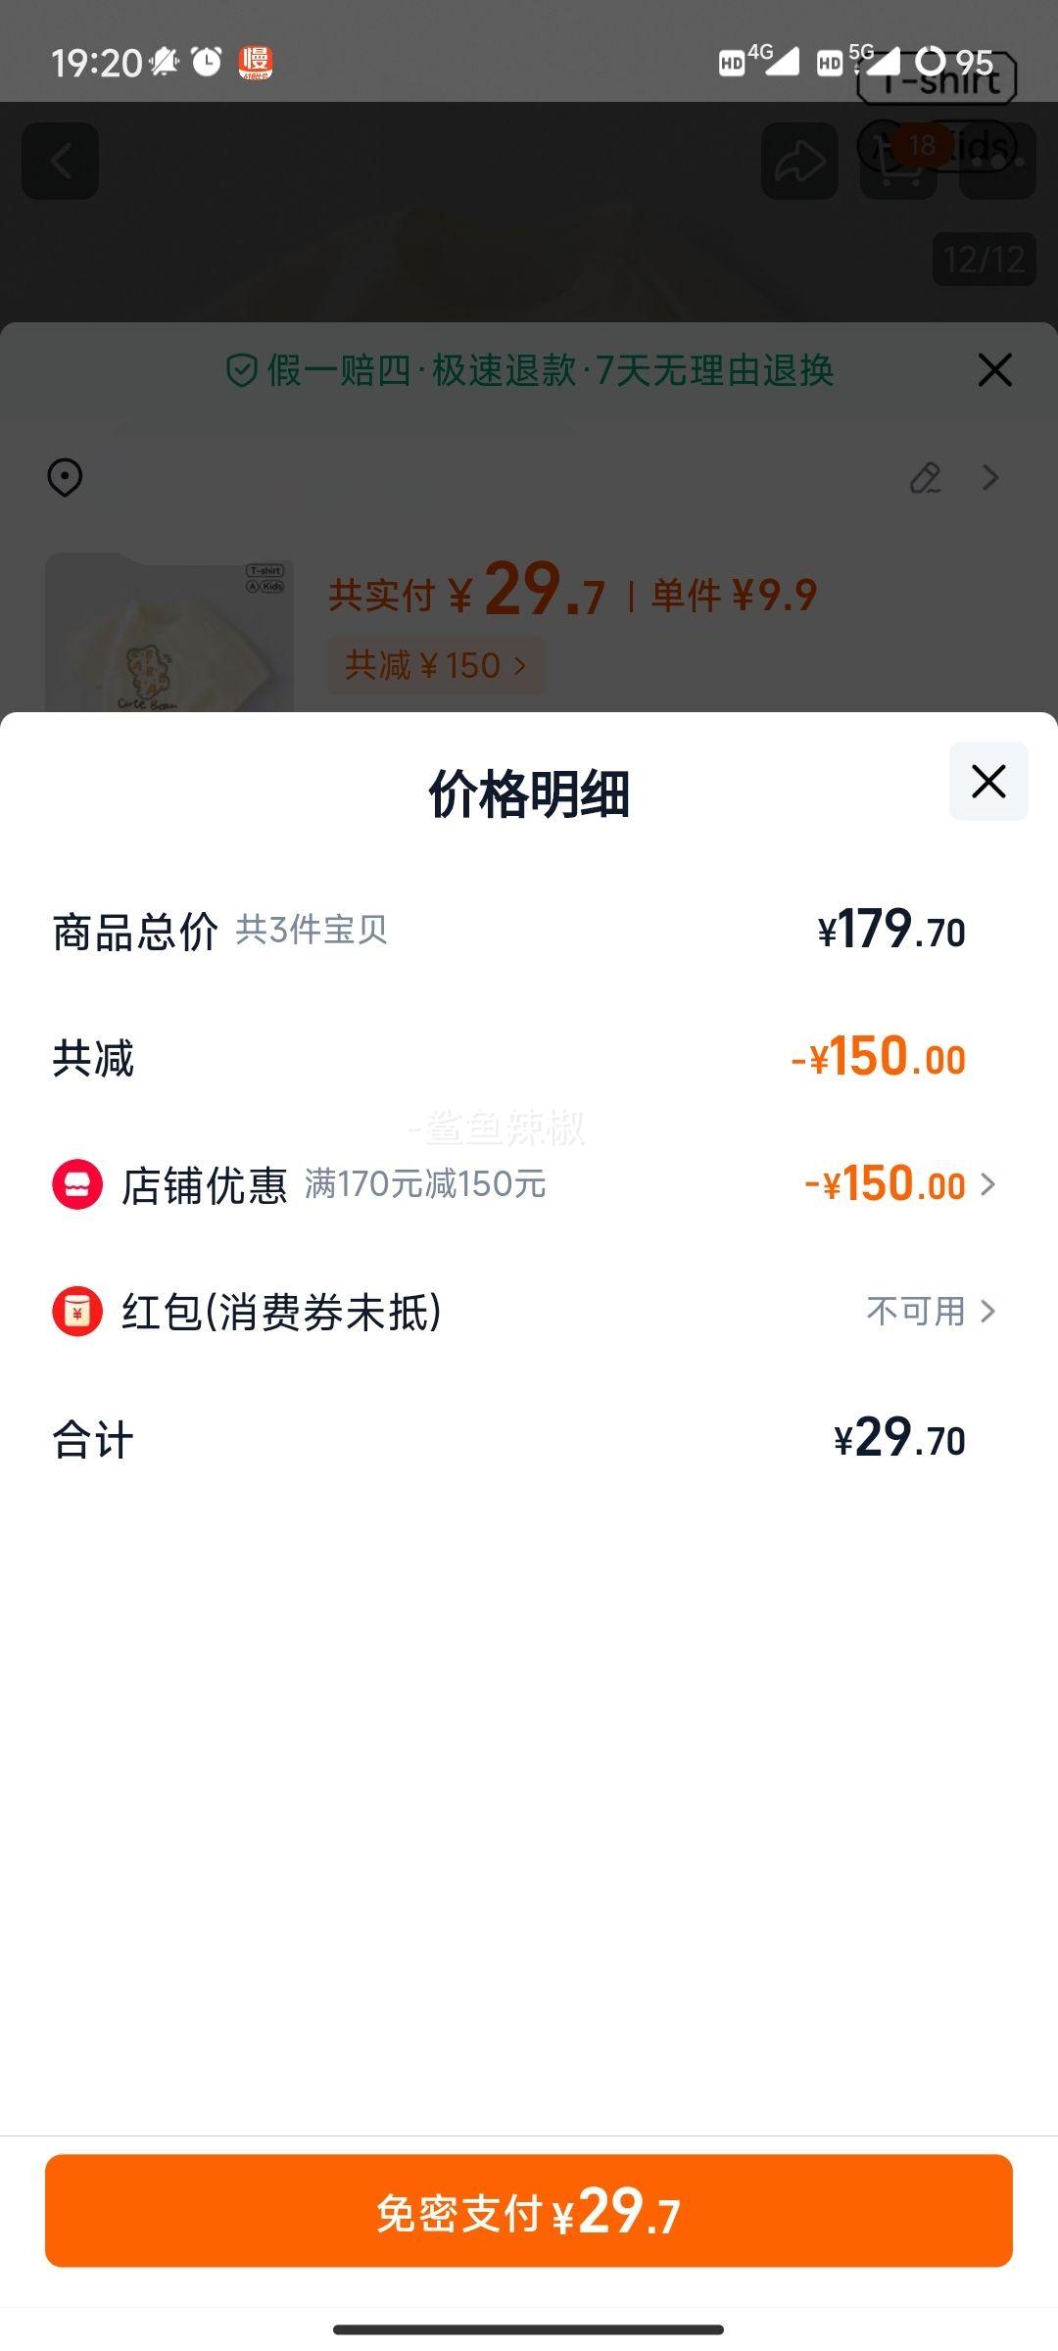
Task: Tap the 合计 ¥29.70 total row
Action: [529, 1439]
